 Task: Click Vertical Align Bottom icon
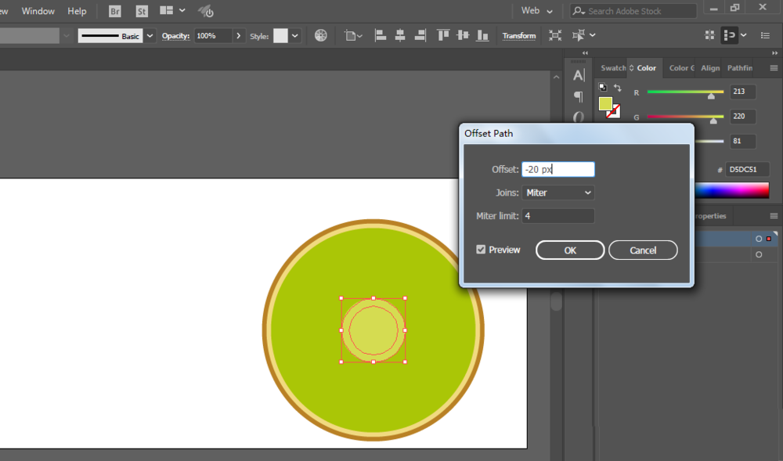point(482,35)
